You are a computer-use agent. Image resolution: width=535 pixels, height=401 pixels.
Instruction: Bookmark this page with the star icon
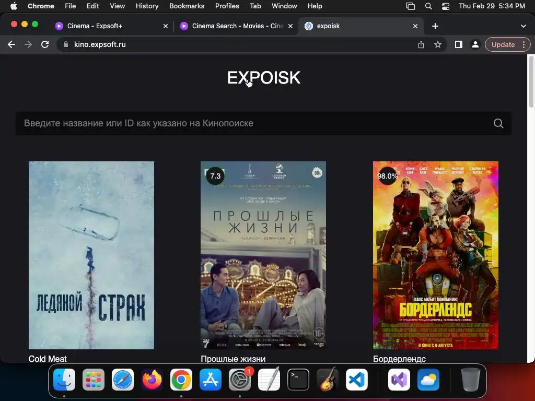pos(438,44)
